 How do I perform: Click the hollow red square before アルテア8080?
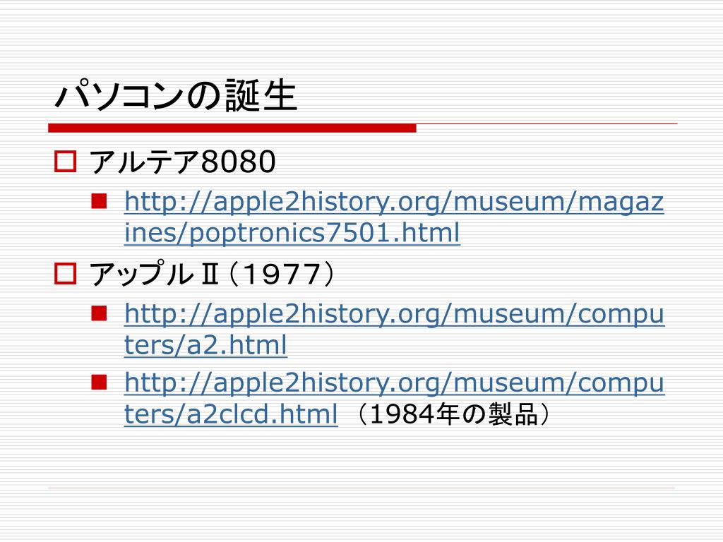point(65,162)
